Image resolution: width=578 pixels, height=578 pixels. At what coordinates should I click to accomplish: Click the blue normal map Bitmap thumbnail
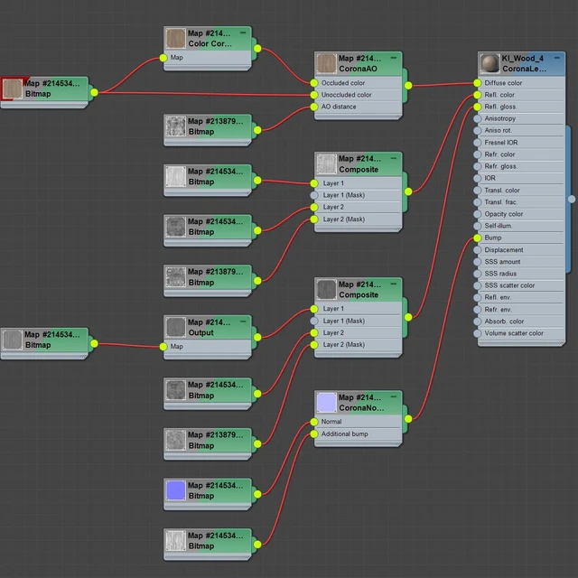coord(175,490)
